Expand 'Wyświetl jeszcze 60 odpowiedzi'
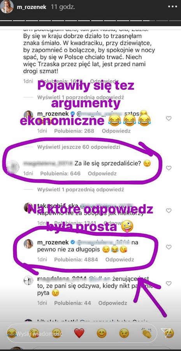Screen dimensions: 181x351 79,147
